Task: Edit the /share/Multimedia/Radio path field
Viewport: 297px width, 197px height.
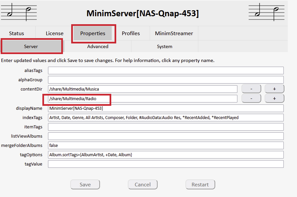Action: click(143, 99)
